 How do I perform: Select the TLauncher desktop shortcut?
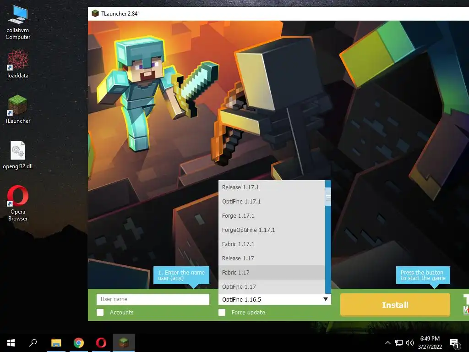(18, 109)
